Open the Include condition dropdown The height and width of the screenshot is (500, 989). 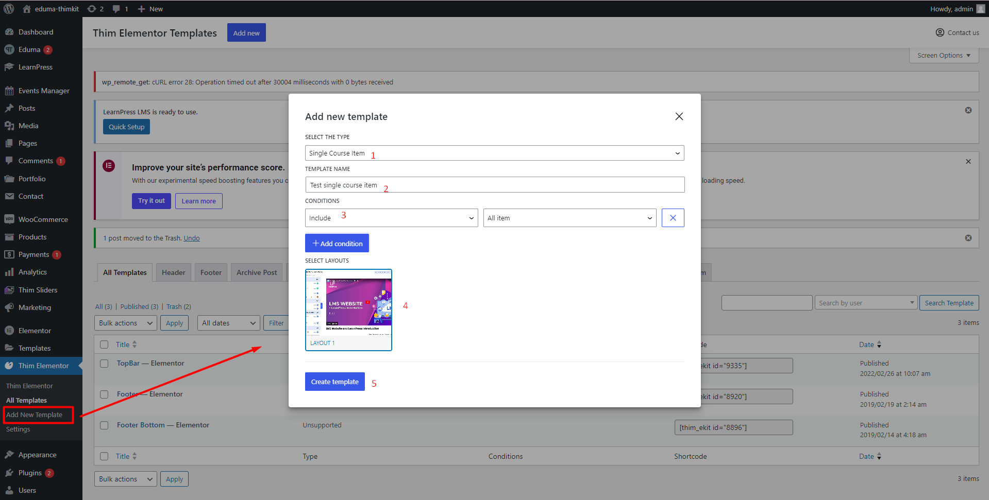[x=391, y=218]
